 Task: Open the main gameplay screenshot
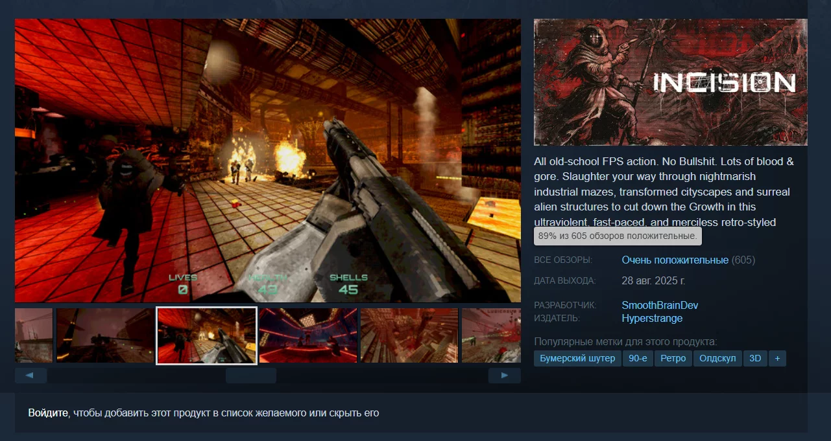point(268,161)
